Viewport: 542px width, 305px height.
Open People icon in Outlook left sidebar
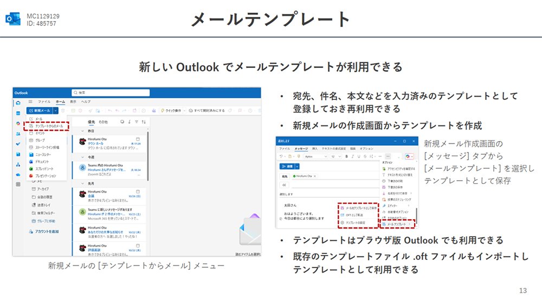[x=18, y=134]
